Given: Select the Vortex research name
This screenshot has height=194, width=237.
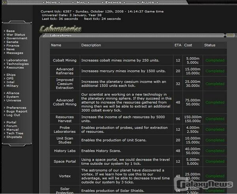Looking at the screenshot, I should pos(65,176).
